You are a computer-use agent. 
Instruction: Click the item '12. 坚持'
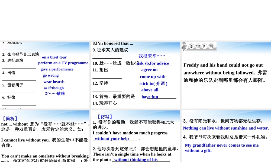click(100, 83)
